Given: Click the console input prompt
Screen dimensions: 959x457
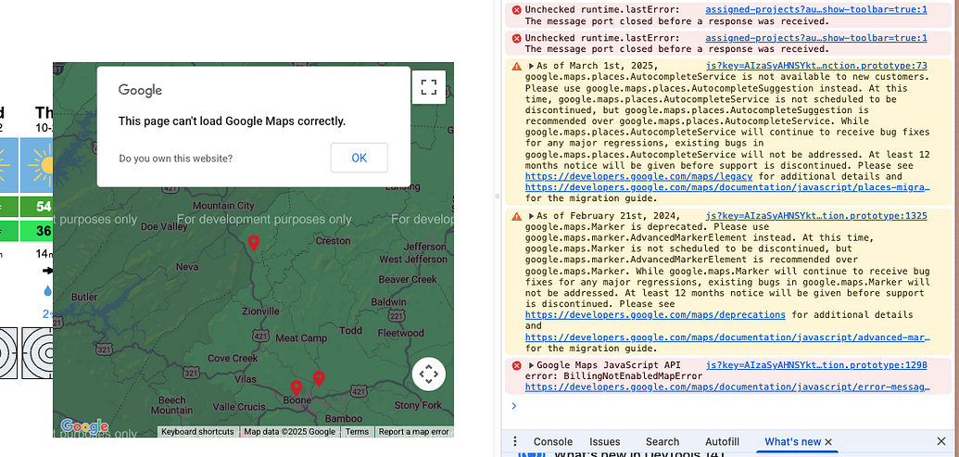Looking at the screenshot, I should tap(727, 406).
